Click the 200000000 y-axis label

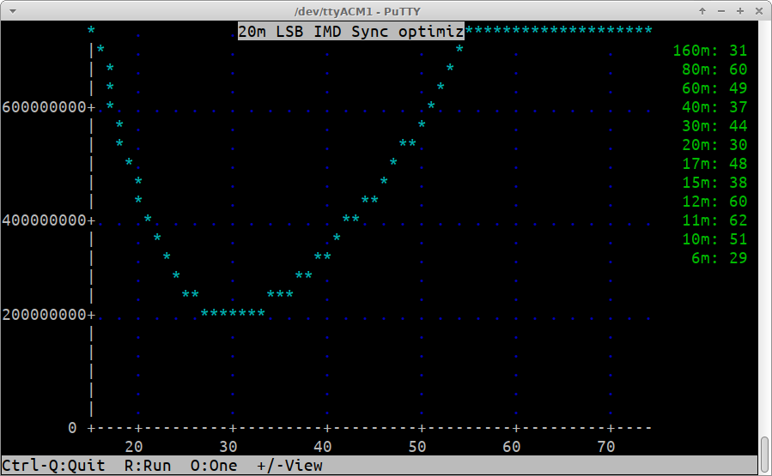(x=45, y=315)
